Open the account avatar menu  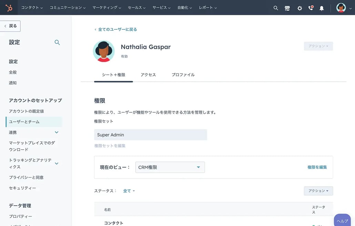341,8
